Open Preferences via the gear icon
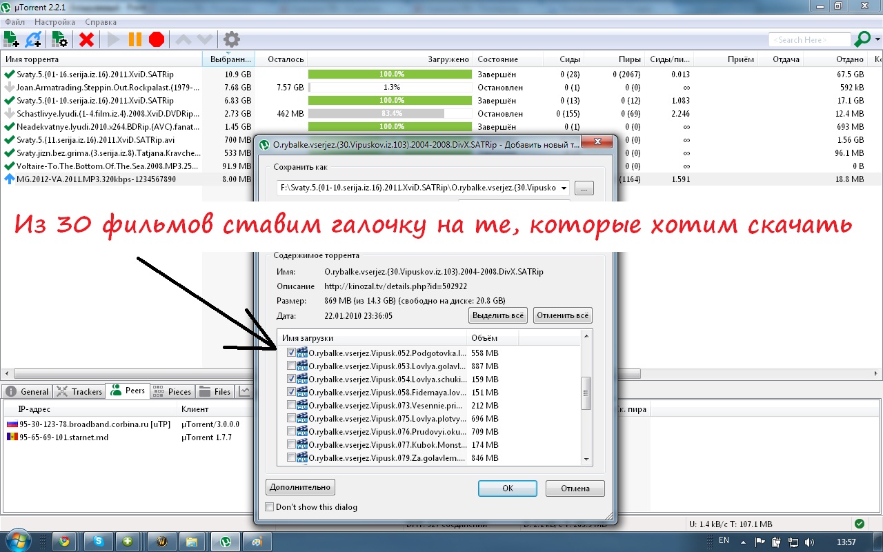883x552 pixels. point(232,39)
